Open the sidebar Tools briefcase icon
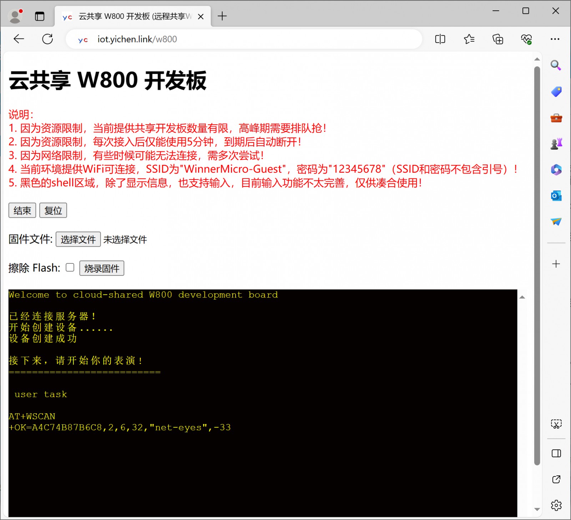This screenshot has height=520, width=571. tap(556, 118)
